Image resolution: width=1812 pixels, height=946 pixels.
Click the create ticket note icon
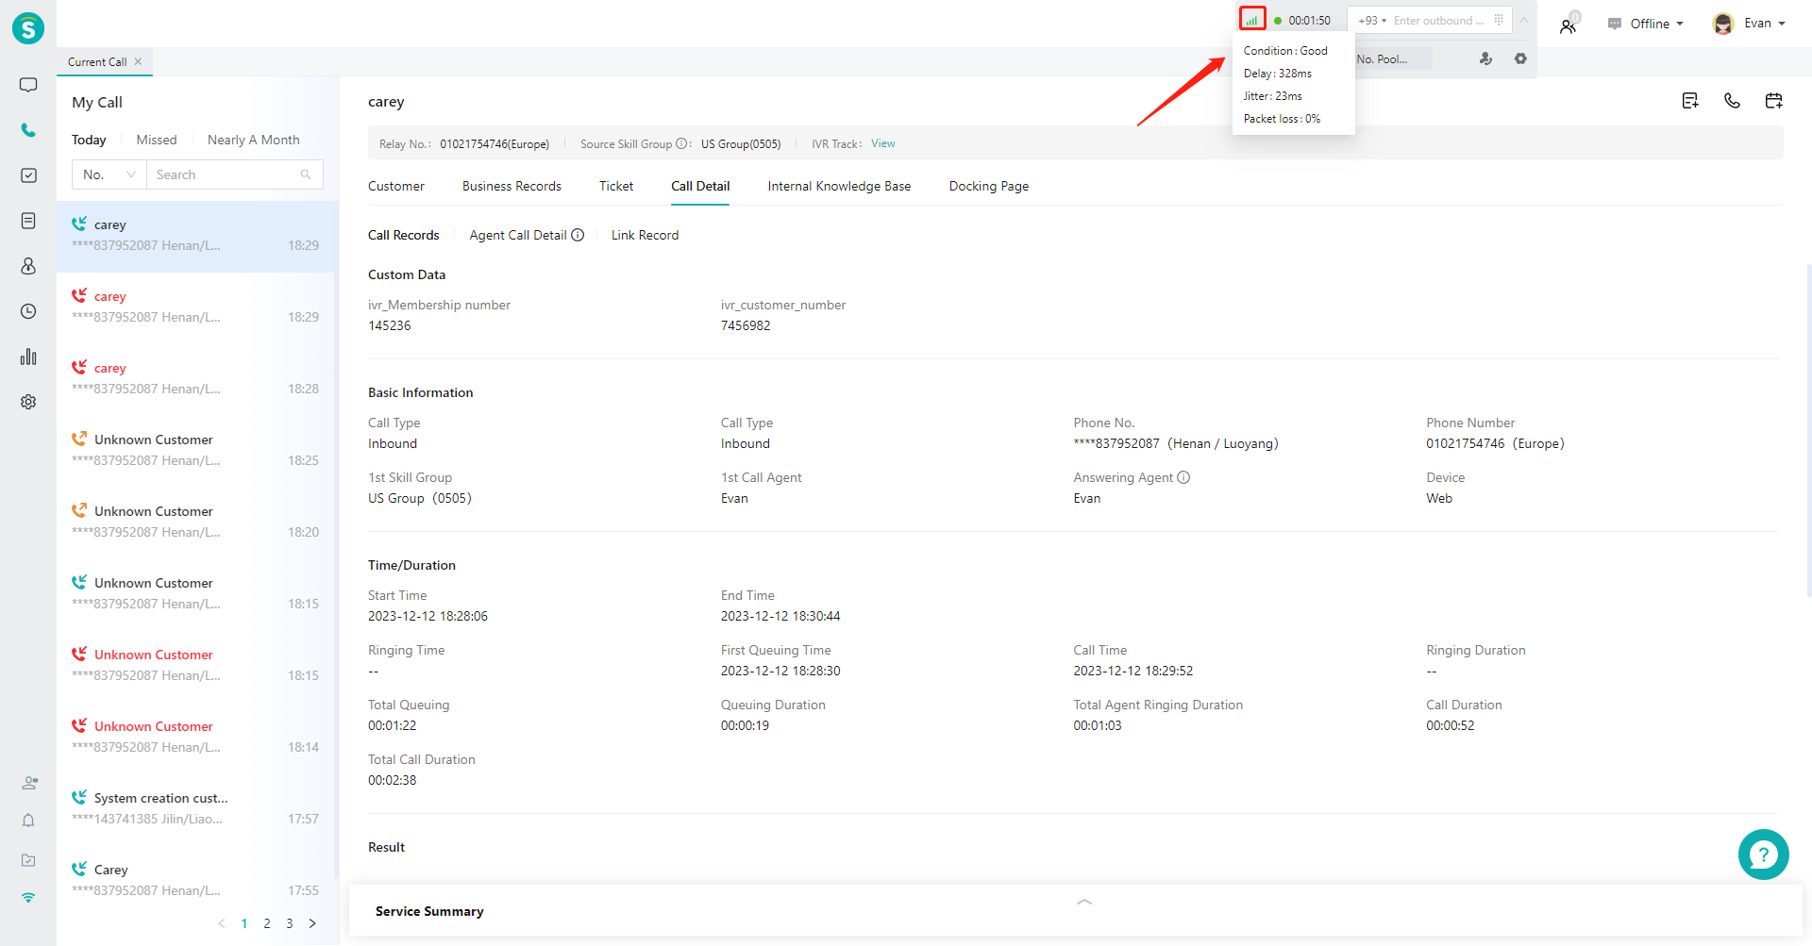click(1690, 101)
